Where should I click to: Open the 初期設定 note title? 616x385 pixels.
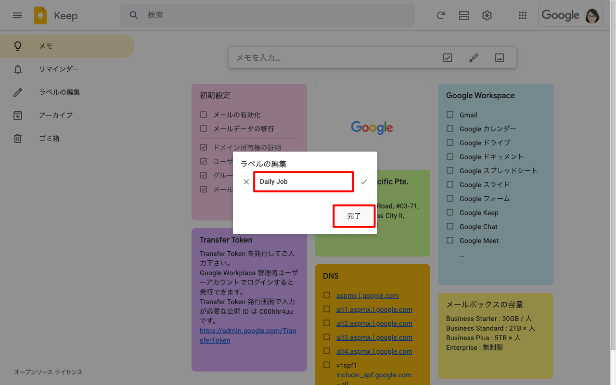215,95
